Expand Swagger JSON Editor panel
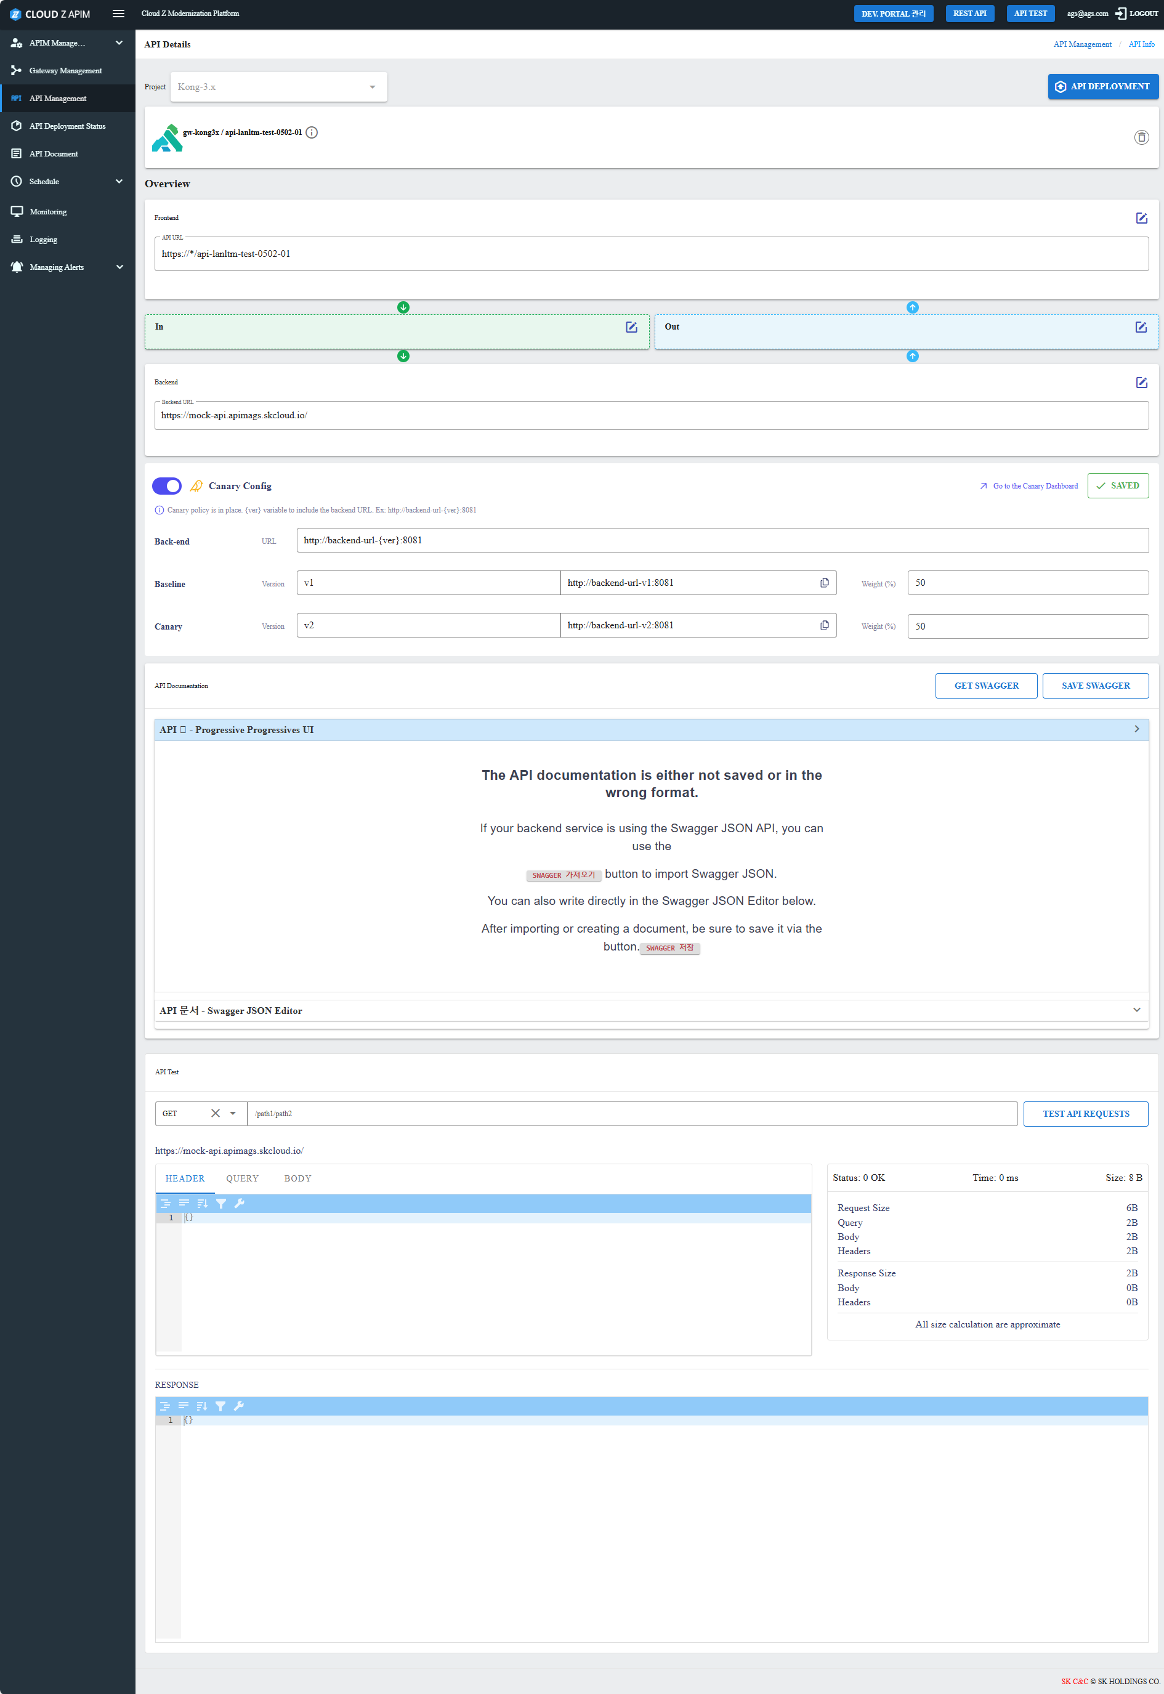This screenshot has height=1694, width=1164. (652, 1010)
